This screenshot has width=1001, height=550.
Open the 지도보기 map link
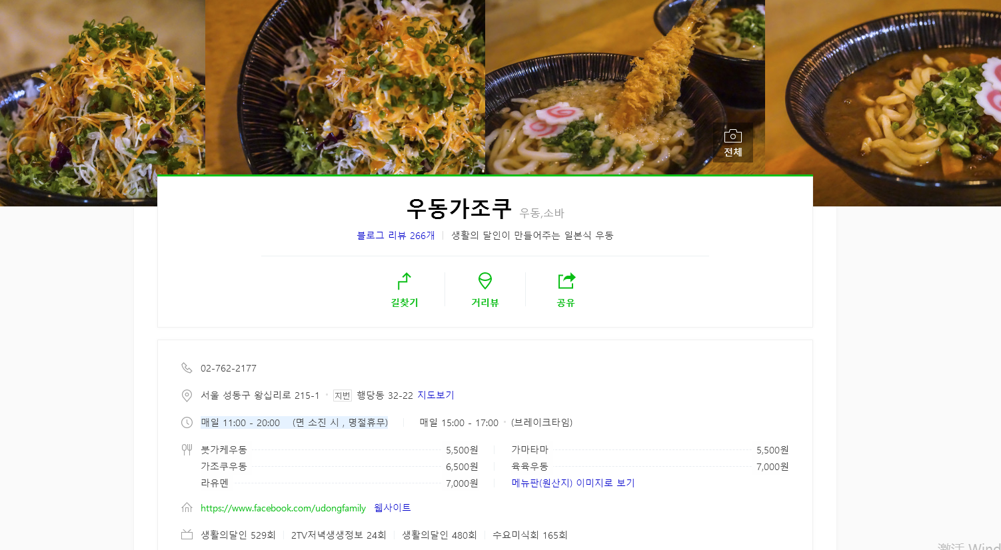(436, 395)
